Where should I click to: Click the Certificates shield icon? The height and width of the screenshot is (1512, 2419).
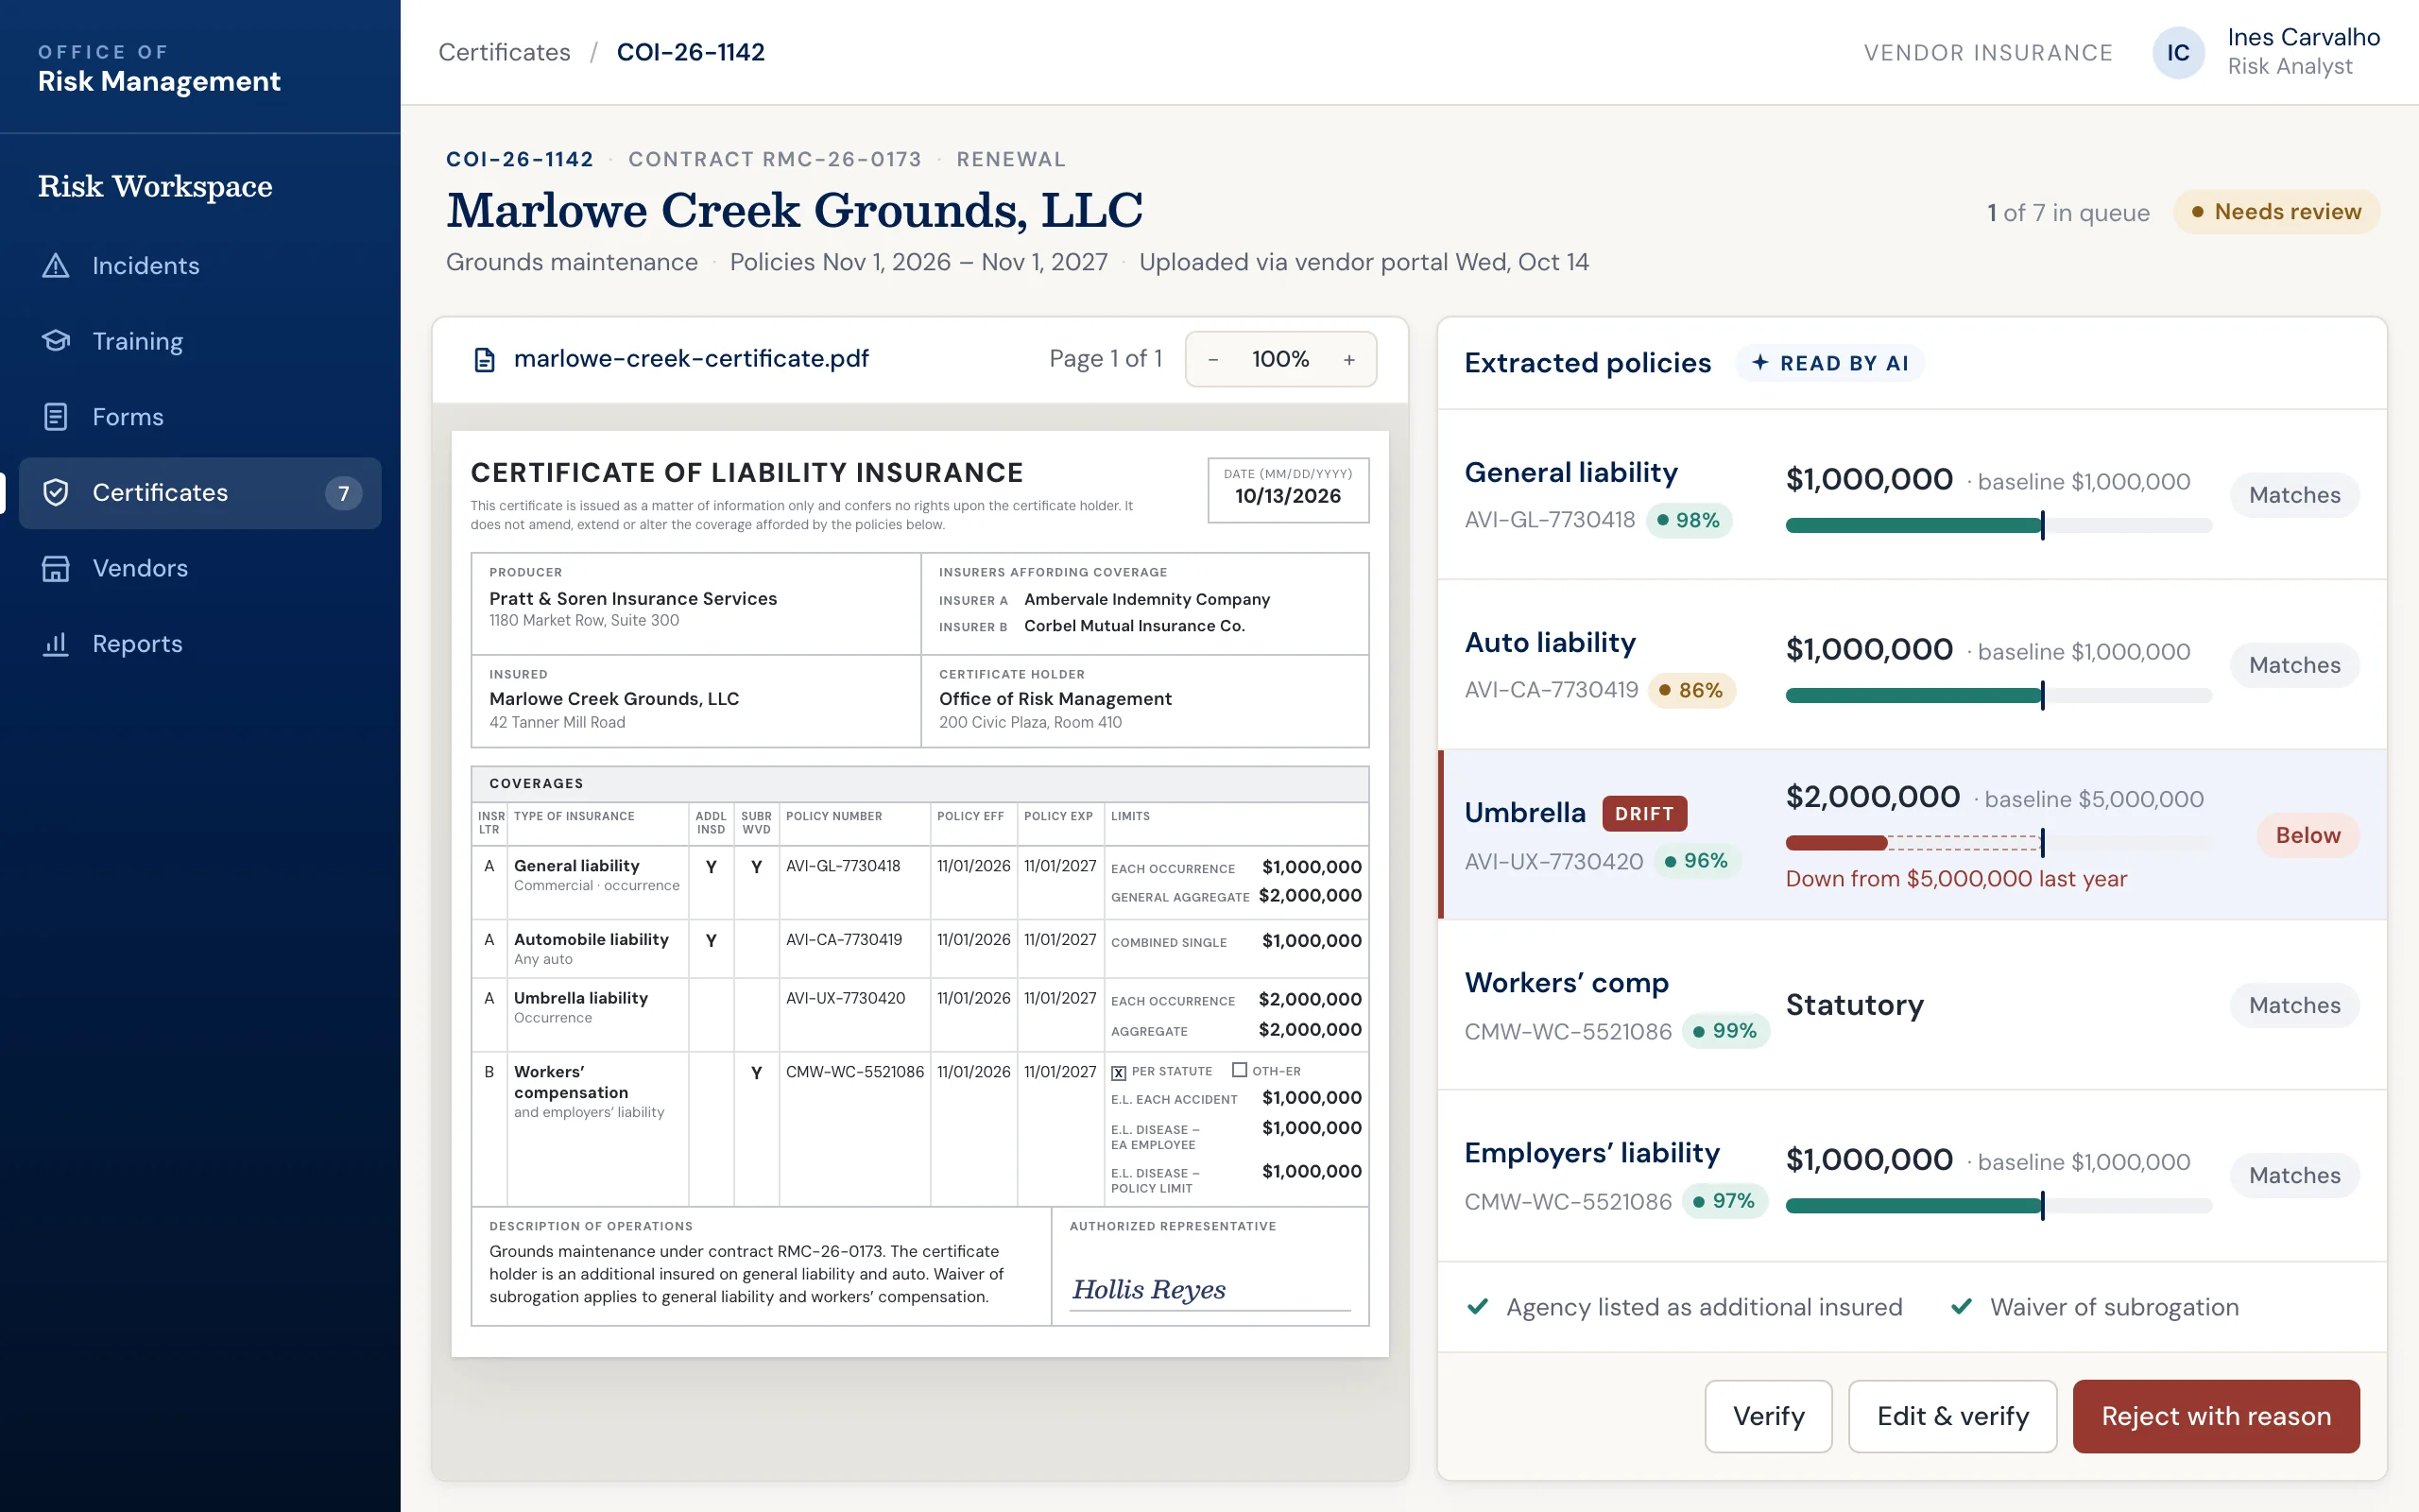click(x=56, y=492)
